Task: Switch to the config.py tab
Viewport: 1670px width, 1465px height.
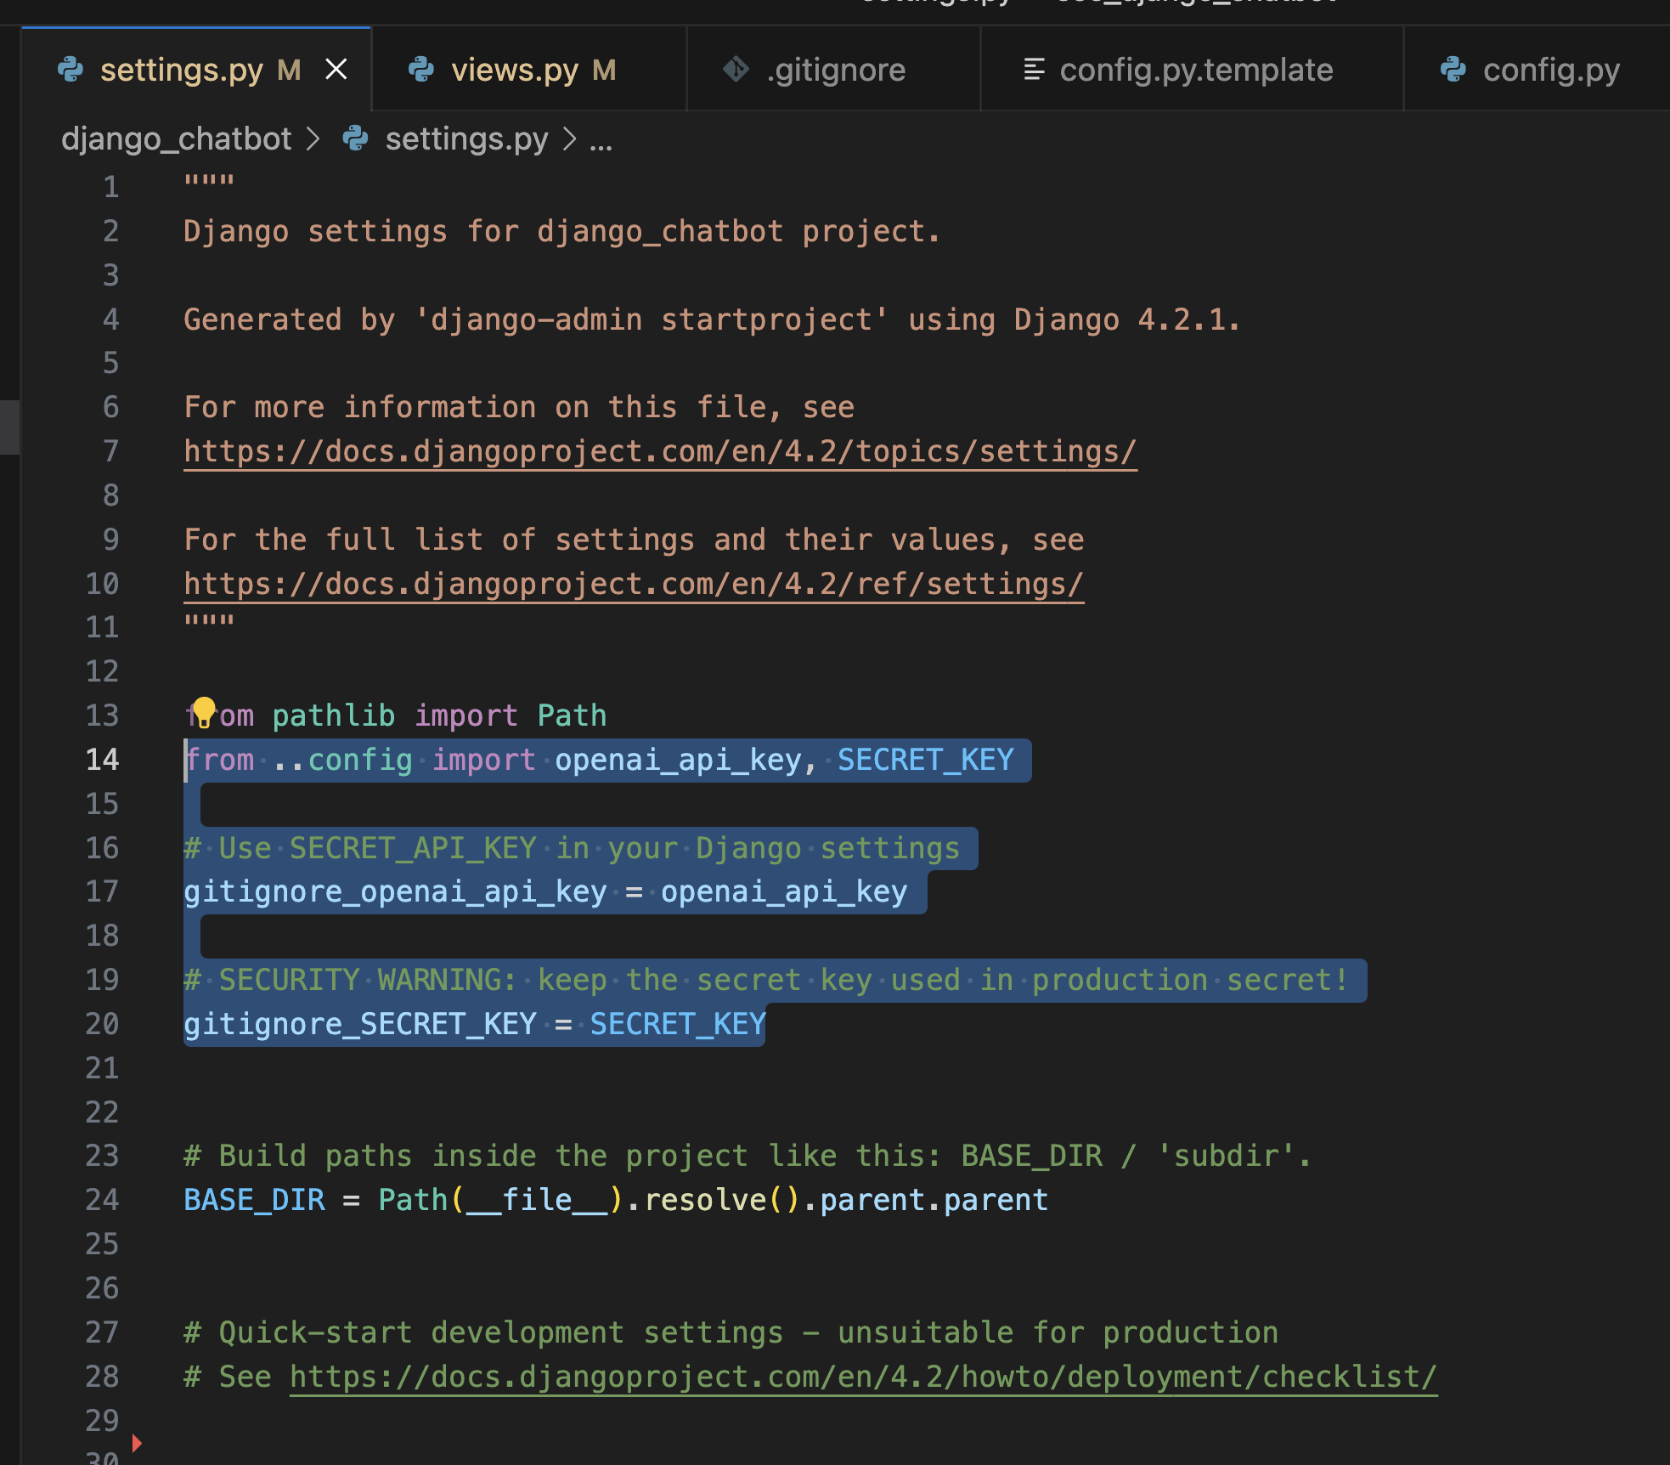Action: pos(1551,70)
